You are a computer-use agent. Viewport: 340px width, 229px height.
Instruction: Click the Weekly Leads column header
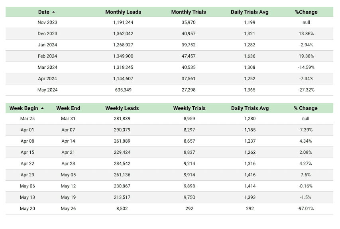pos(122,108)
